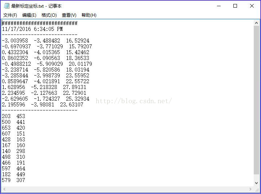Open the 查看(V) menu
The width and height of the screenshot is (261, 194).
pyautogui.click(x=69, y=15)
